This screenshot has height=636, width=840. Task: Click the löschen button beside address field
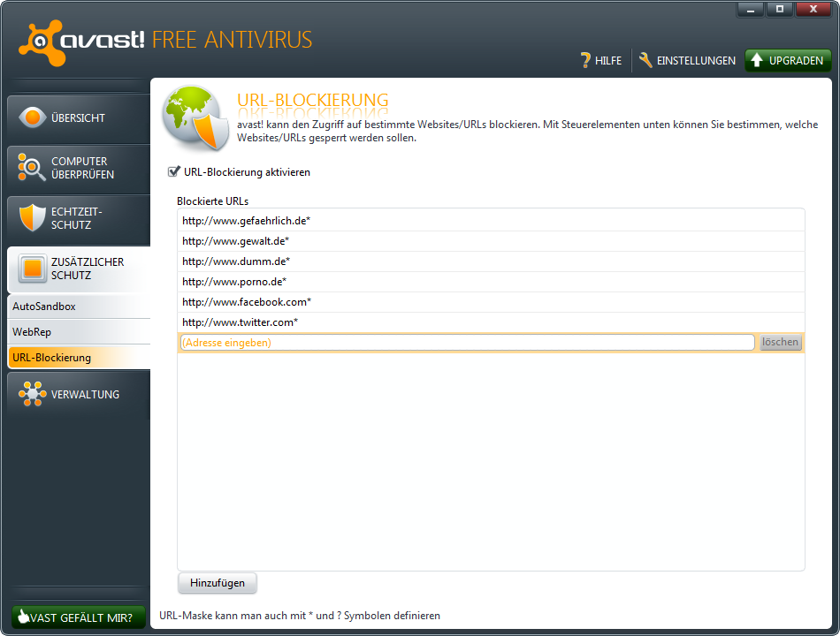point(780,343)
